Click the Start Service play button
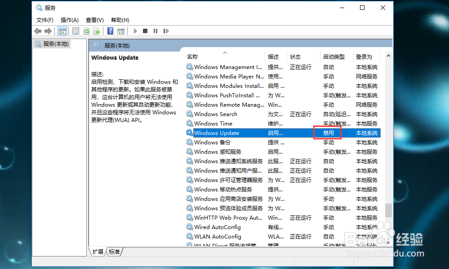This screenshot has height=269, width=449. tap(135, 31)
